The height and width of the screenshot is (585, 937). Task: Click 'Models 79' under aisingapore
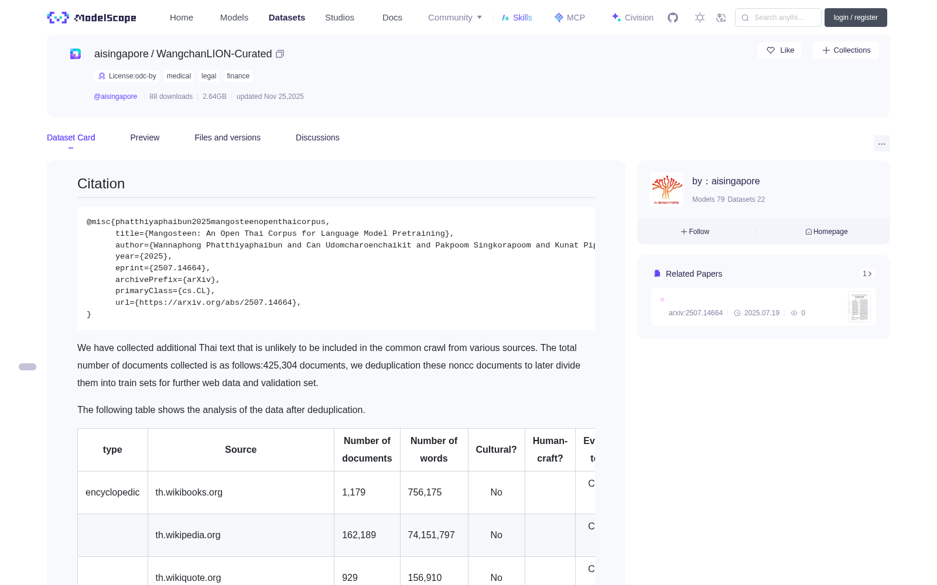pos(708,199)
